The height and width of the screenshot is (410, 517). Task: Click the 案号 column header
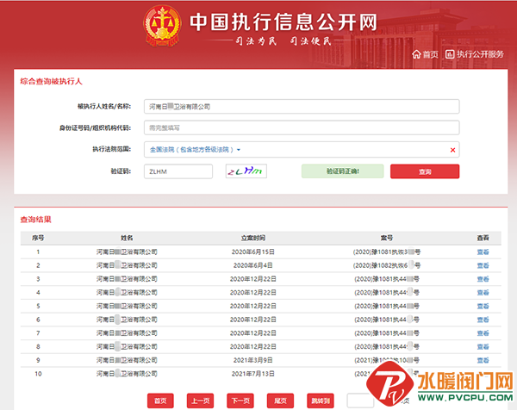[387, 238]
